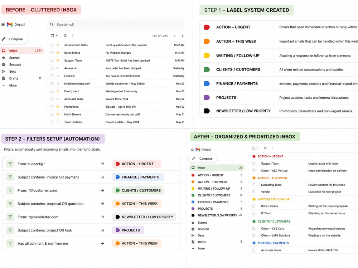Open the Accounts Team Invoice #INV-2024-105 email
This screenshot has width=358, height=268.
304,250
